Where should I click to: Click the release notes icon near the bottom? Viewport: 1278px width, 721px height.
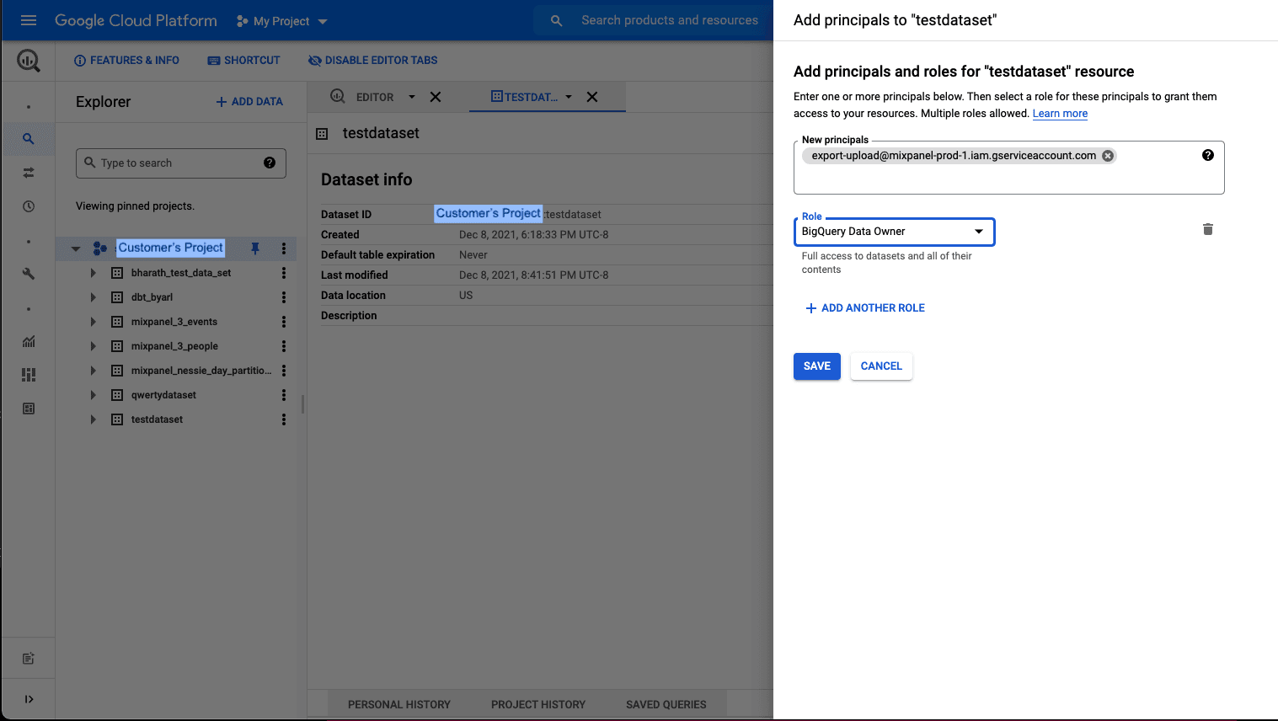[29, 658]
